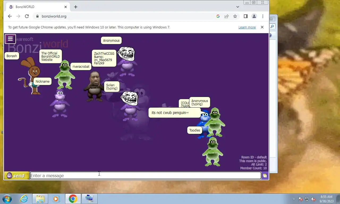Image resolution: width=340 pixels, height=204 pixels.
Task: Select the bonziworld.org address bar
Action: 125,16
